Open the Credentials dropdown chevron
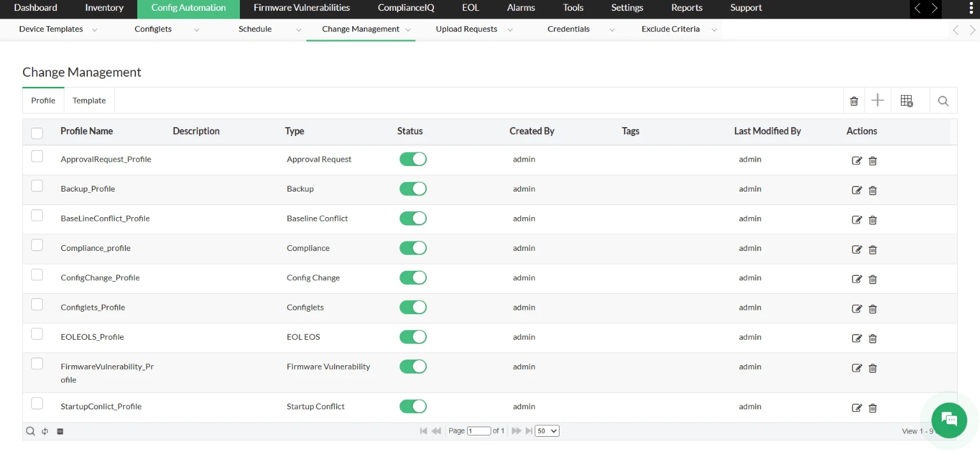 (x=612, y=30)
